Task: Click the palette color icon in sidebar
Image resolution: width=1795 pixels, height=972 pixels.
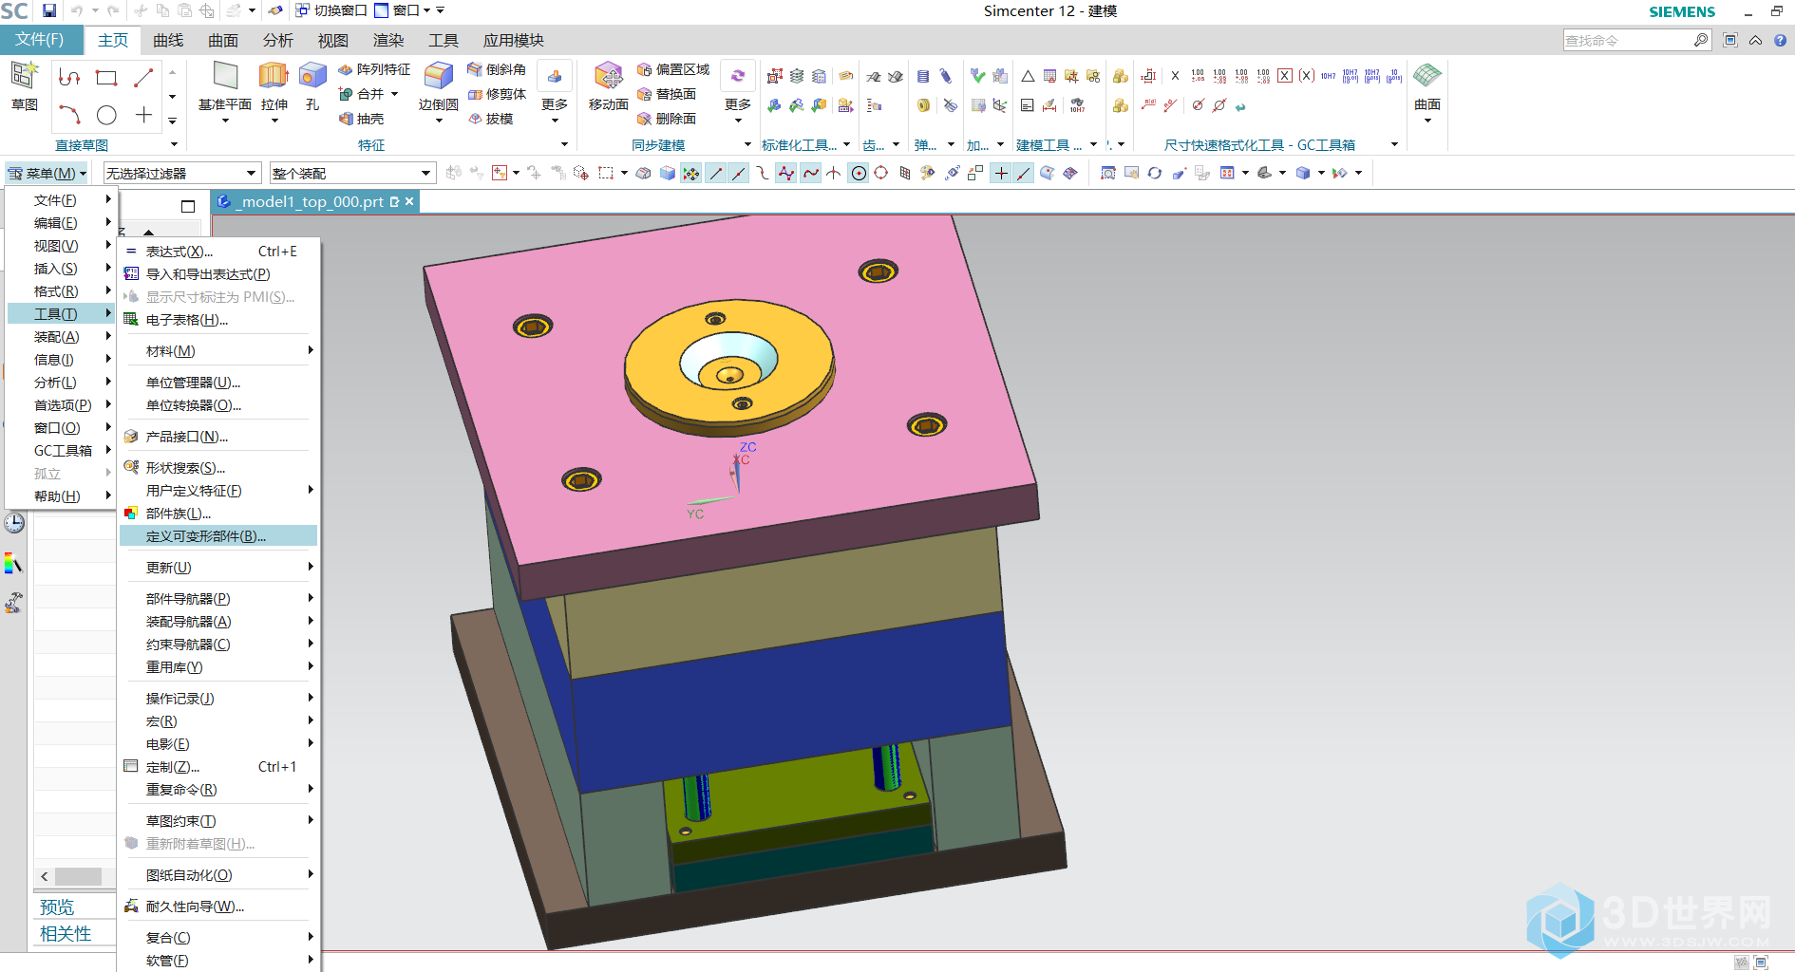Action: point(14,563)
